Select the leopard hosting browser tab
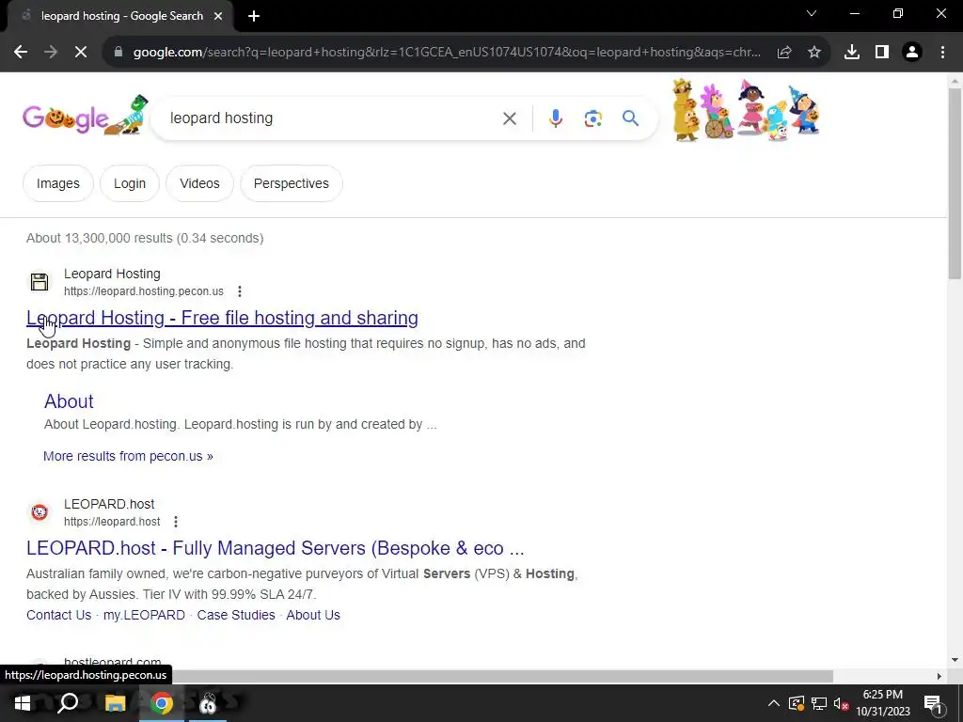Viewport: 963px width, 722px height. (x=119, y=16)
